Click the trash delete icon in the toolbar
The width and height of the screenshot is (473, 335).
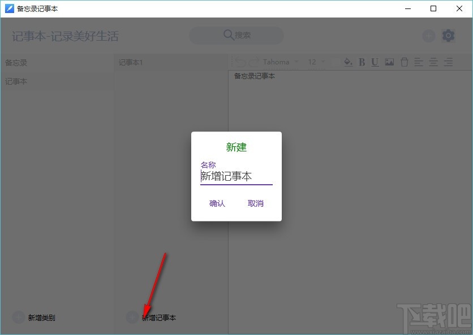point(404,63)
